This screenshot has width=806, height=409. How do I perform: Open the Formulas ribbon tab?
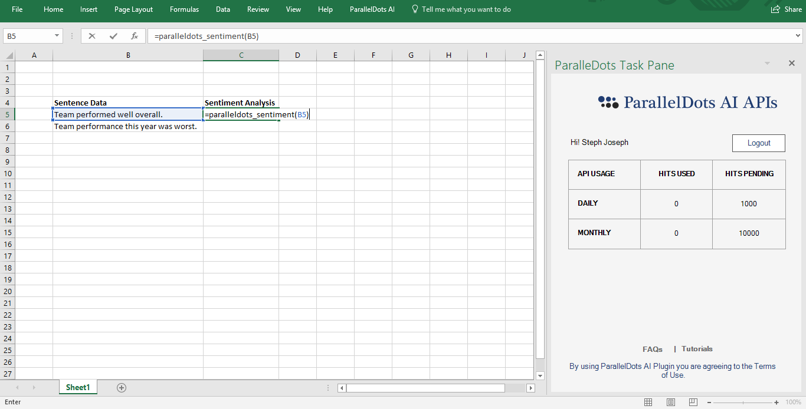coord(184,9)
